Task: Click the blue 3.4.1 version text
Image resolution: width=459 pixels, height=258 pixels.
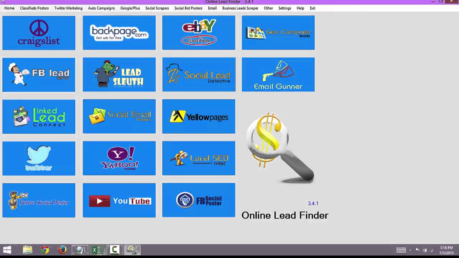Action: coord(313,204)
